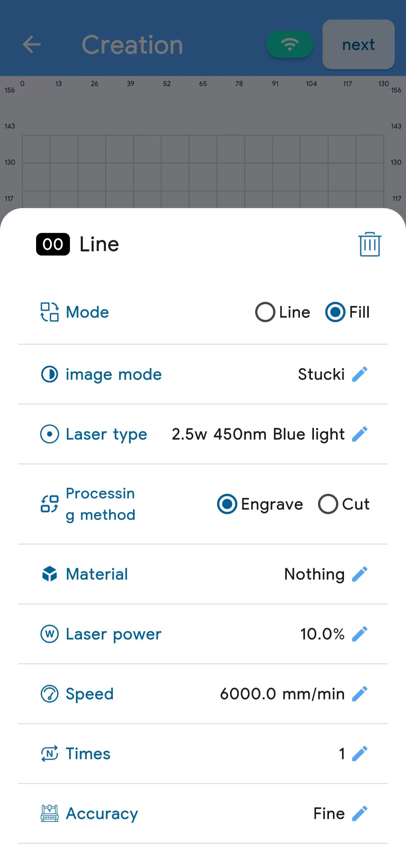The image size is (406, 862).
Task: Delete the layer with trash icon
Action: click(370, 245)
